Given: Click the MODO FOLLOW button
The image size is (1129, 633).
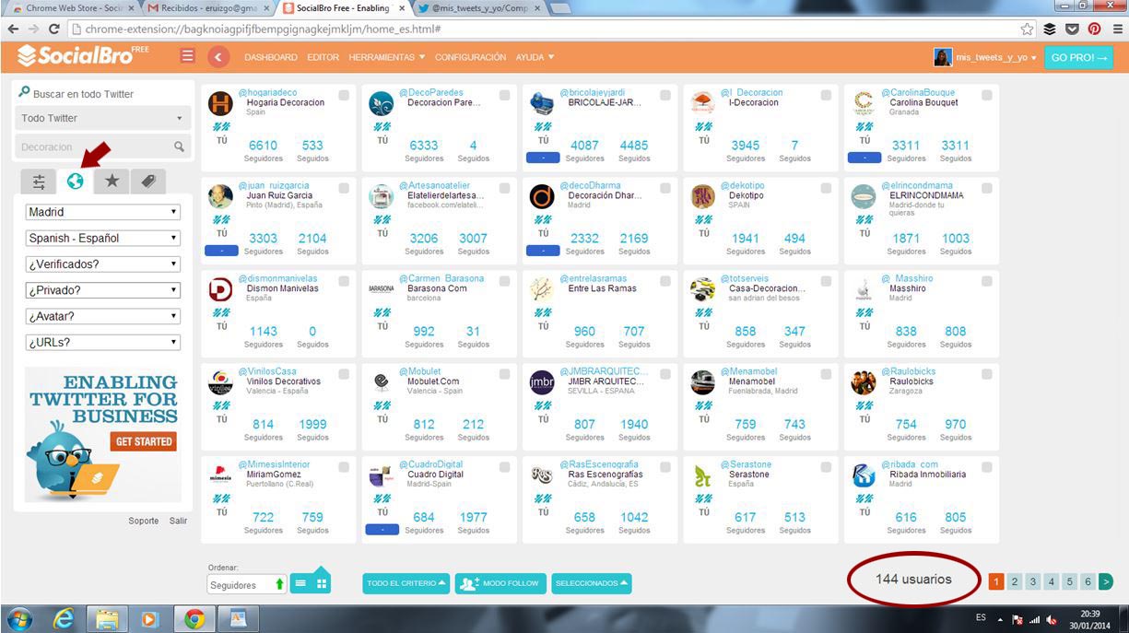Looking at the screenshot, I should [x=498, y=583].
